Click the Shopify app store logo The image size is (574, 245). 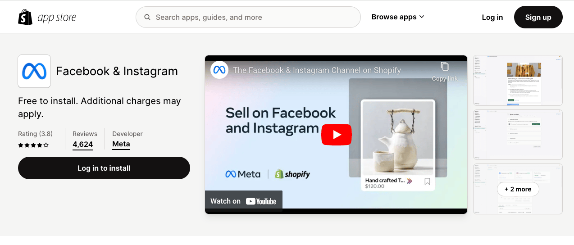47,18
